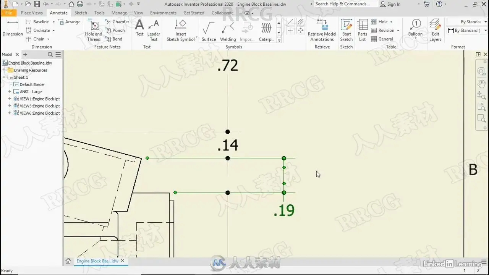Image resolution: width=489 pixels, height=275 pixels.
Task: Open the Help question mark icon
Action: click(x=439, y=4)
